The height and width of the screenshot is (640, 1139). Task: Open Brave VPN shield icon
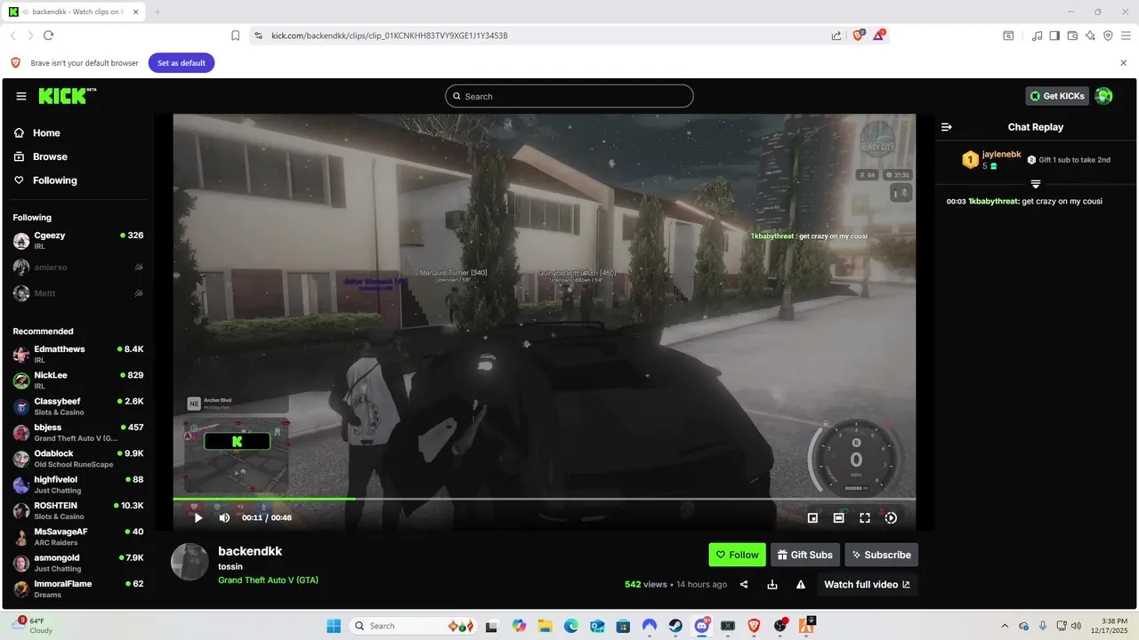pos(1108,36)
